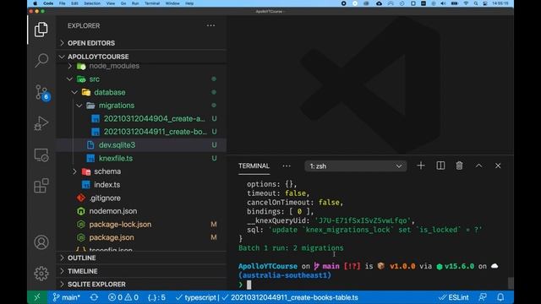Collapse the migrations folder
The width and height of the screenshot is (541, 304).
tap(141, 106)
